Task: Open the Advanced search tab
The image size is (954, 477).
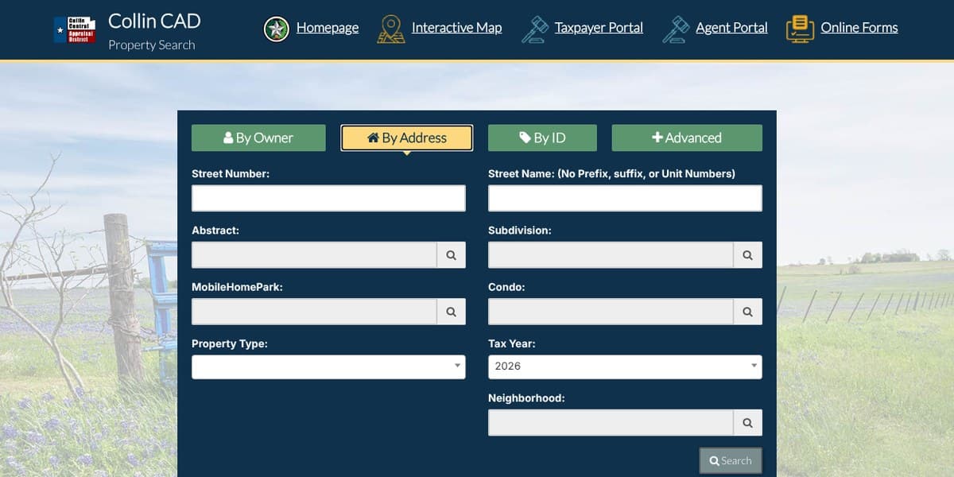Action: (x=687, y=138)
